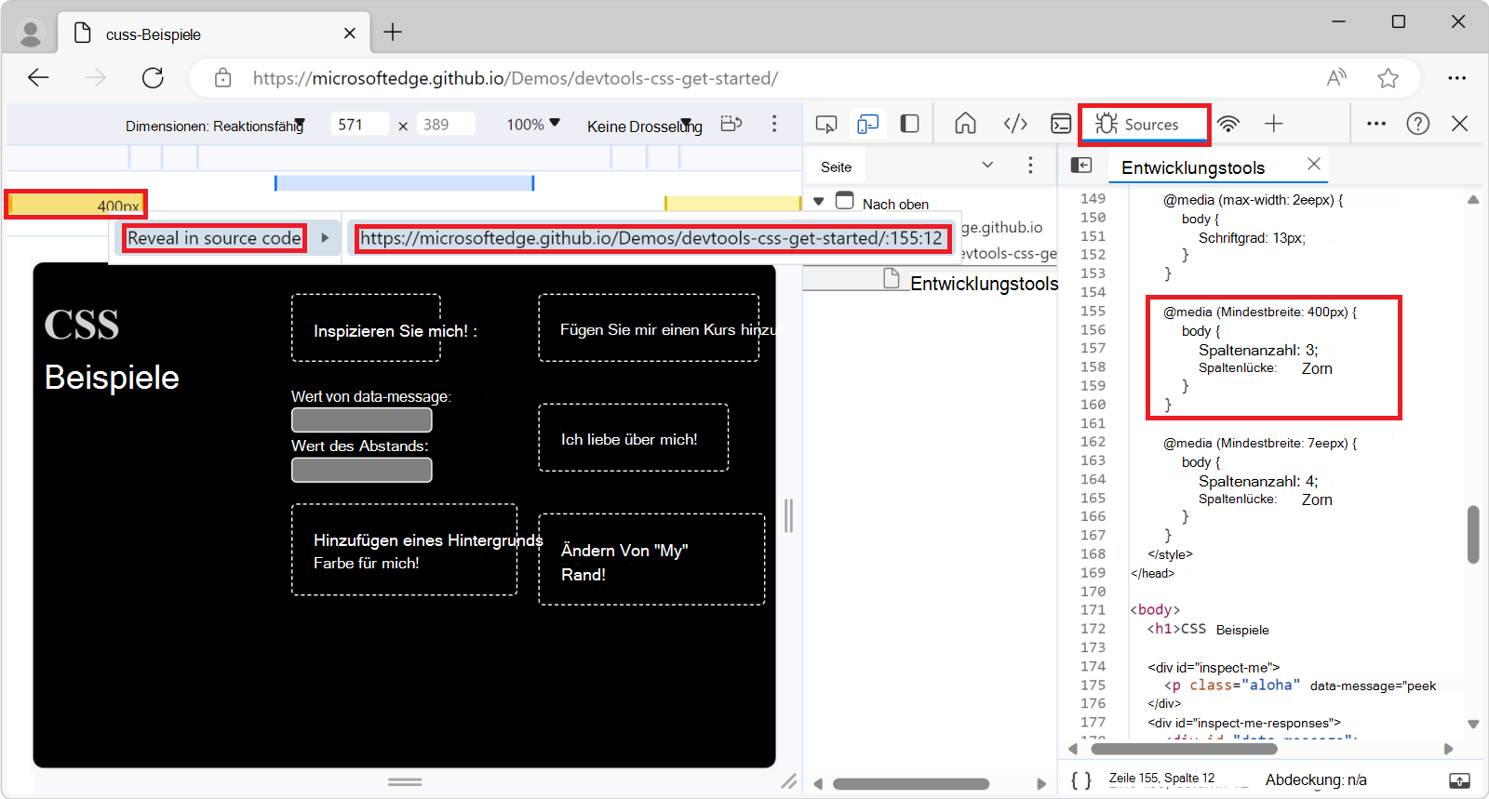Open the Console tool icon
Viewport: 1489px width, 799px height.
click(x=1061, y=124)
